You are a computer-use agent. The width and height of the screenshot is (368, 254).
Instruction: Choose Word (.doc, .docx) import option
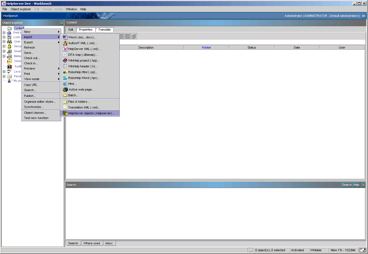(90, 37)
